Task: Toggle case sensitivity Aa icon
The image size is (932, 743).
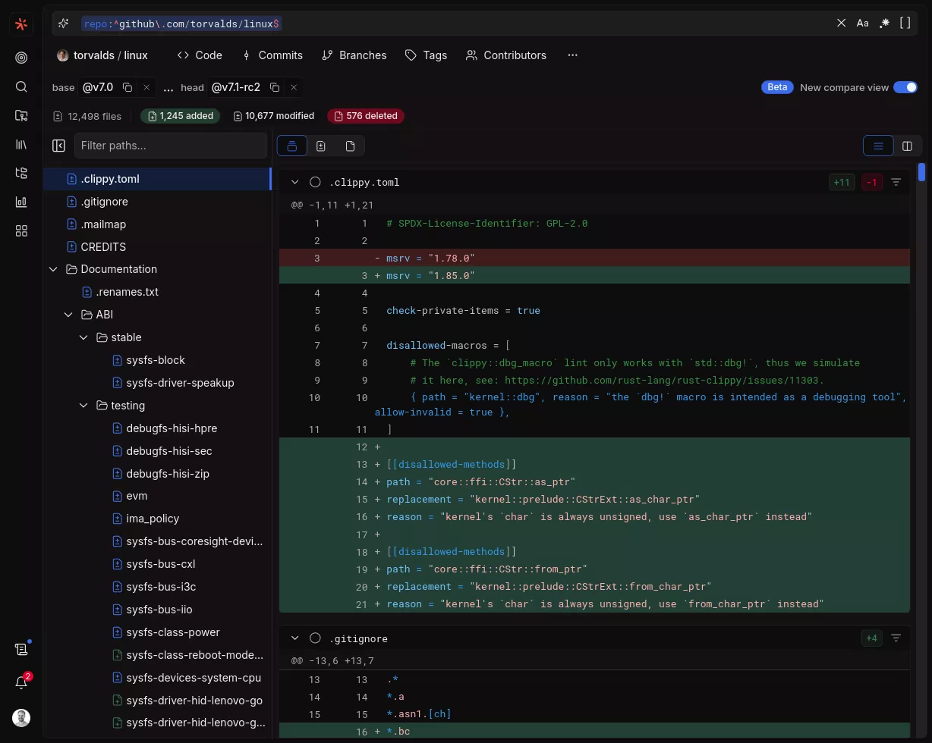Action: point(862,24)
